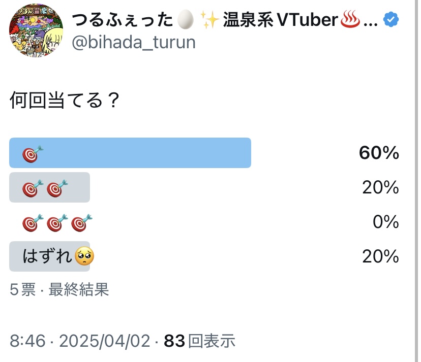Click the poll question 何回当てる？ text
421x362 pixels.
tap(65, 100)
